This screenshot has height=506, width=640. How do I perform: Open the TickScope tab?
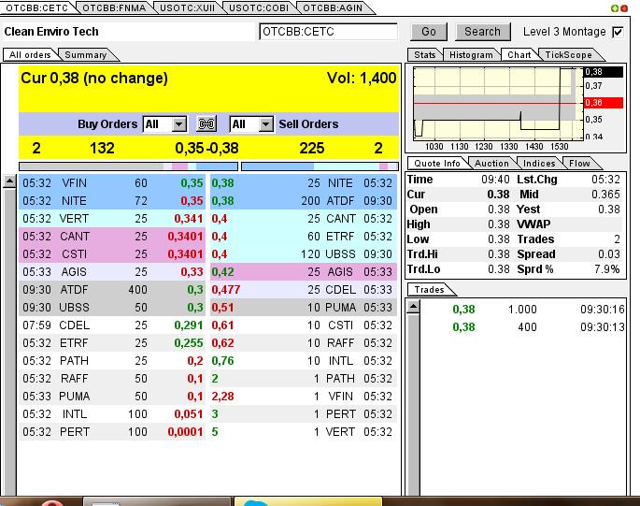tap(568, 55)
